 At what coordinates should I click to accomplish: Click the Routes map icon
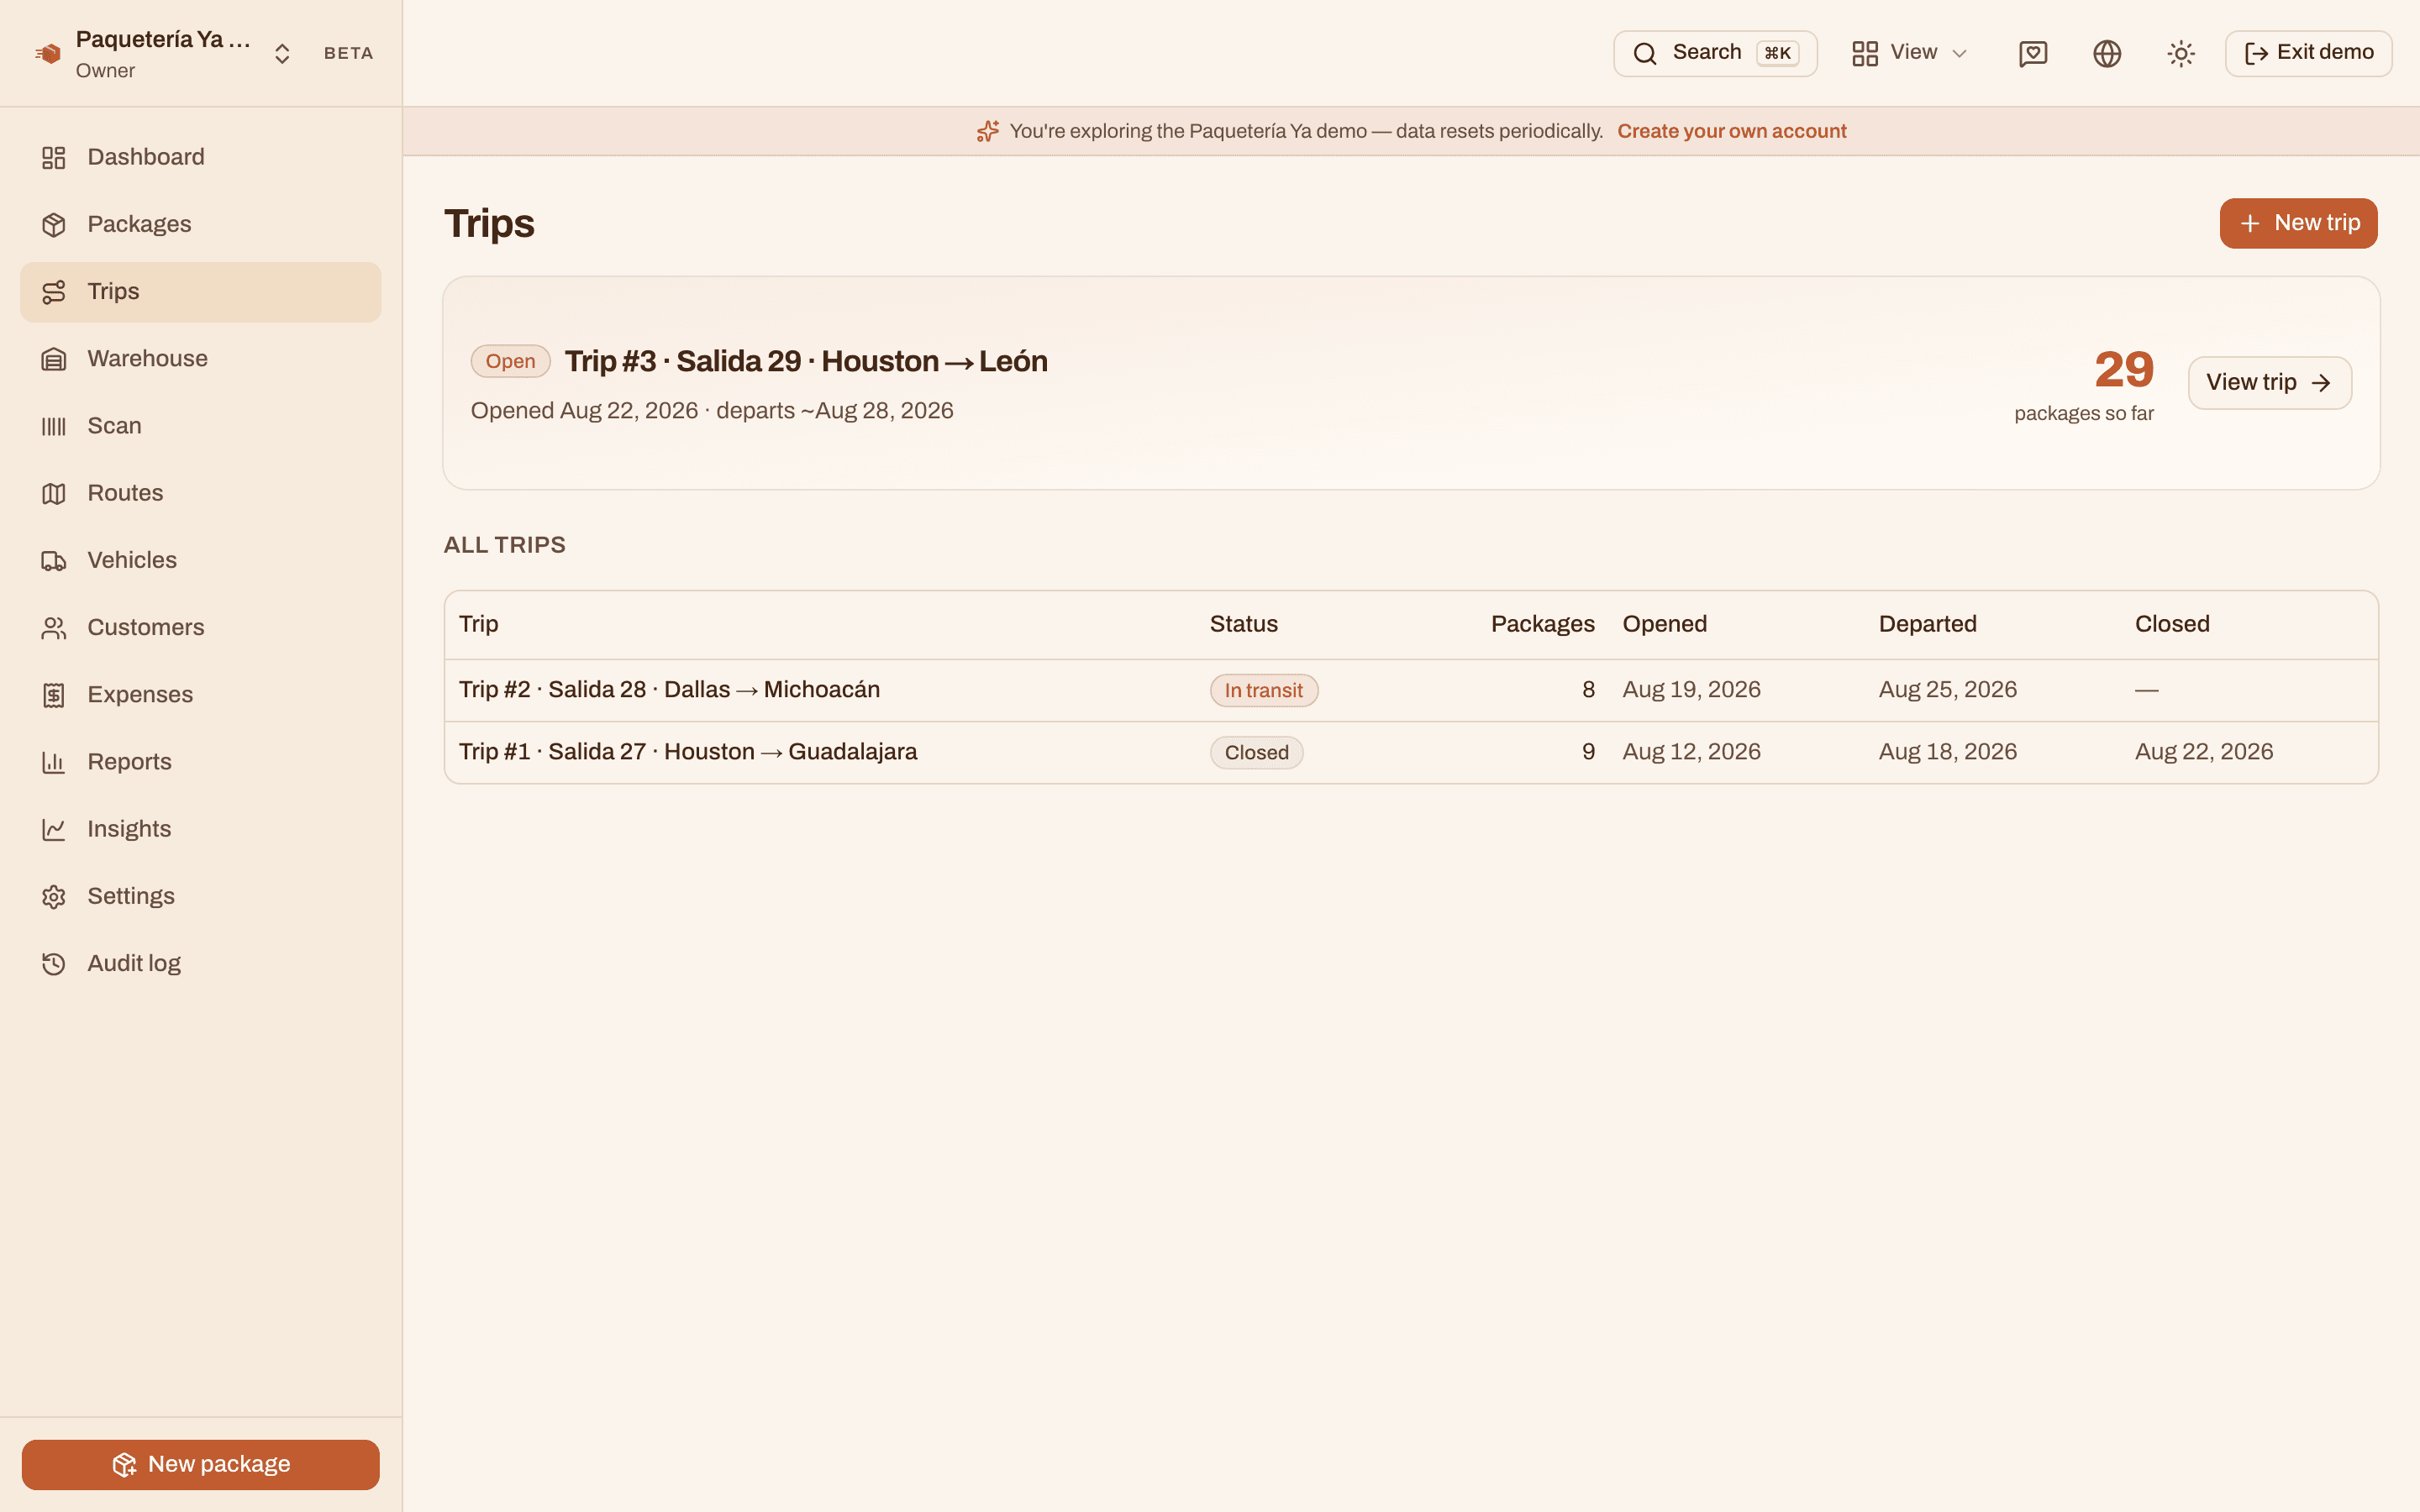(x=54, y=494)
